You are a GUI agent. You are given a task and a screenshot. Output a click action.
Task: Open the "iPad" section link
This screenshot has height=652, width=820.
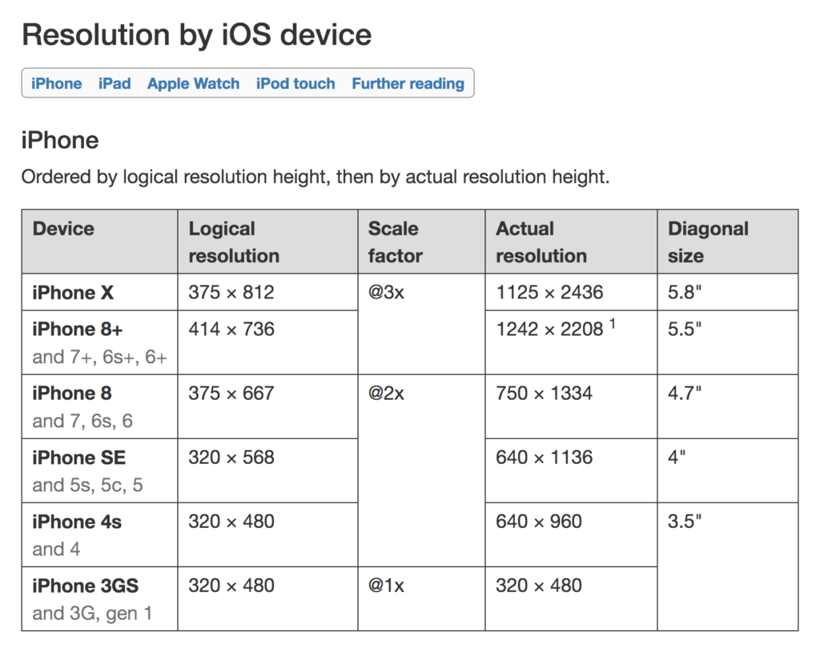(x=114, y=83)
